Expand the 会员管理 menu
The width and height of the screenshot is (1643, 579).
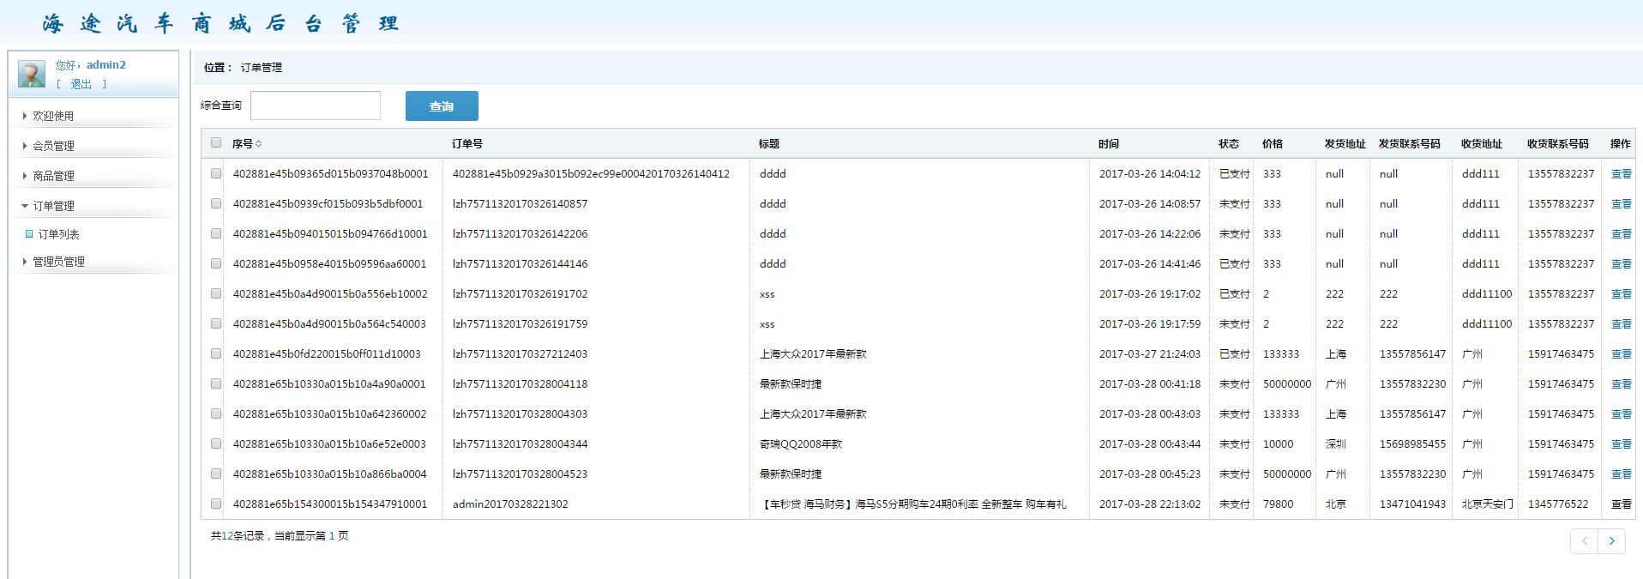(x=53, y=146)
